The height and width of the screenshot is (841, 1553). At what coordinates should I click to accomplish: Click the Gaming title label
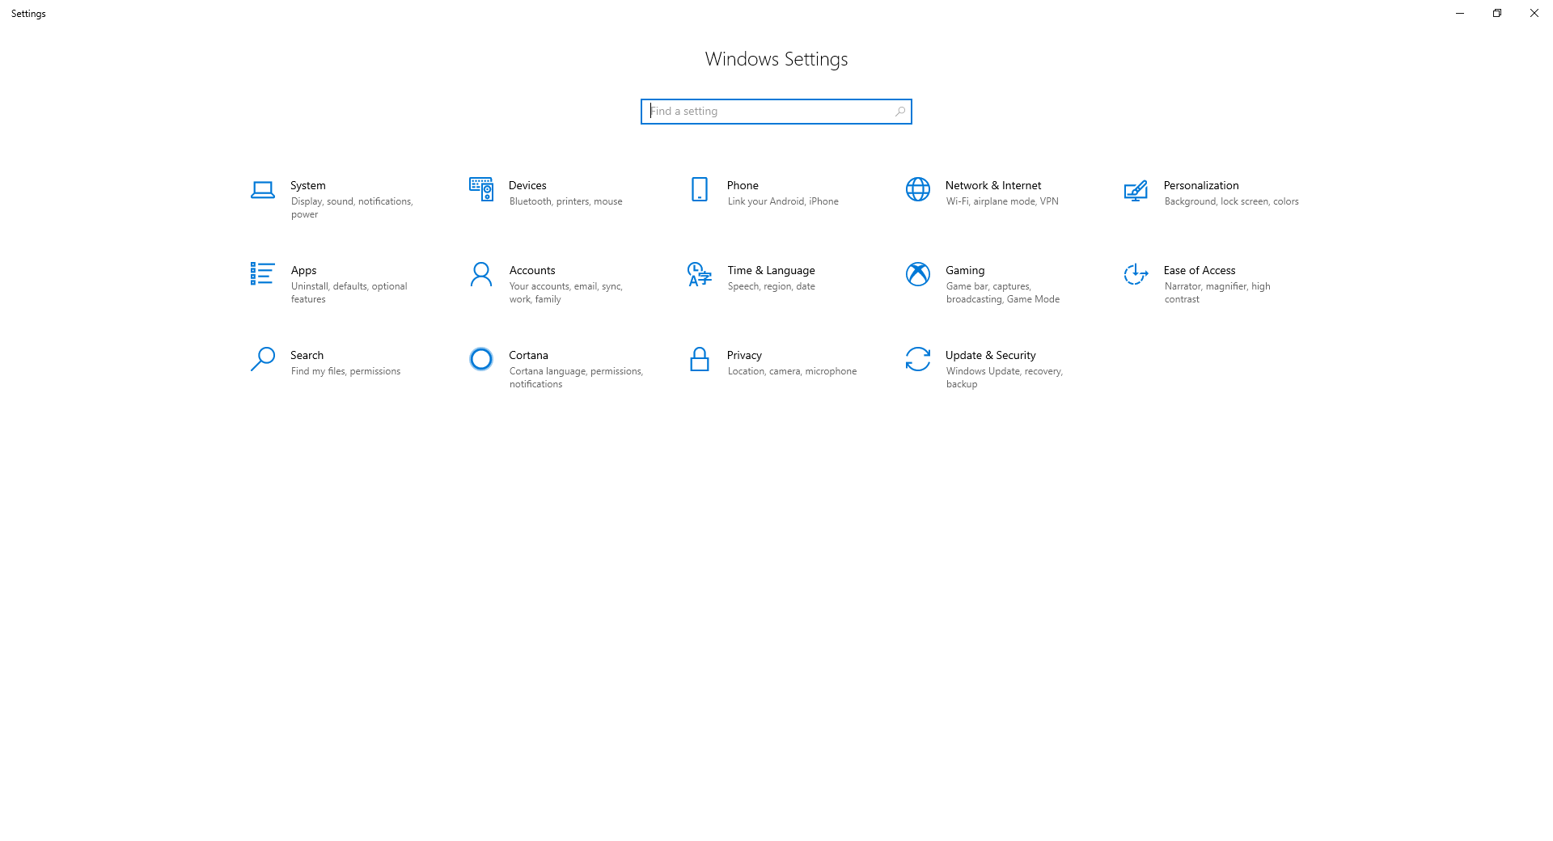965,270
